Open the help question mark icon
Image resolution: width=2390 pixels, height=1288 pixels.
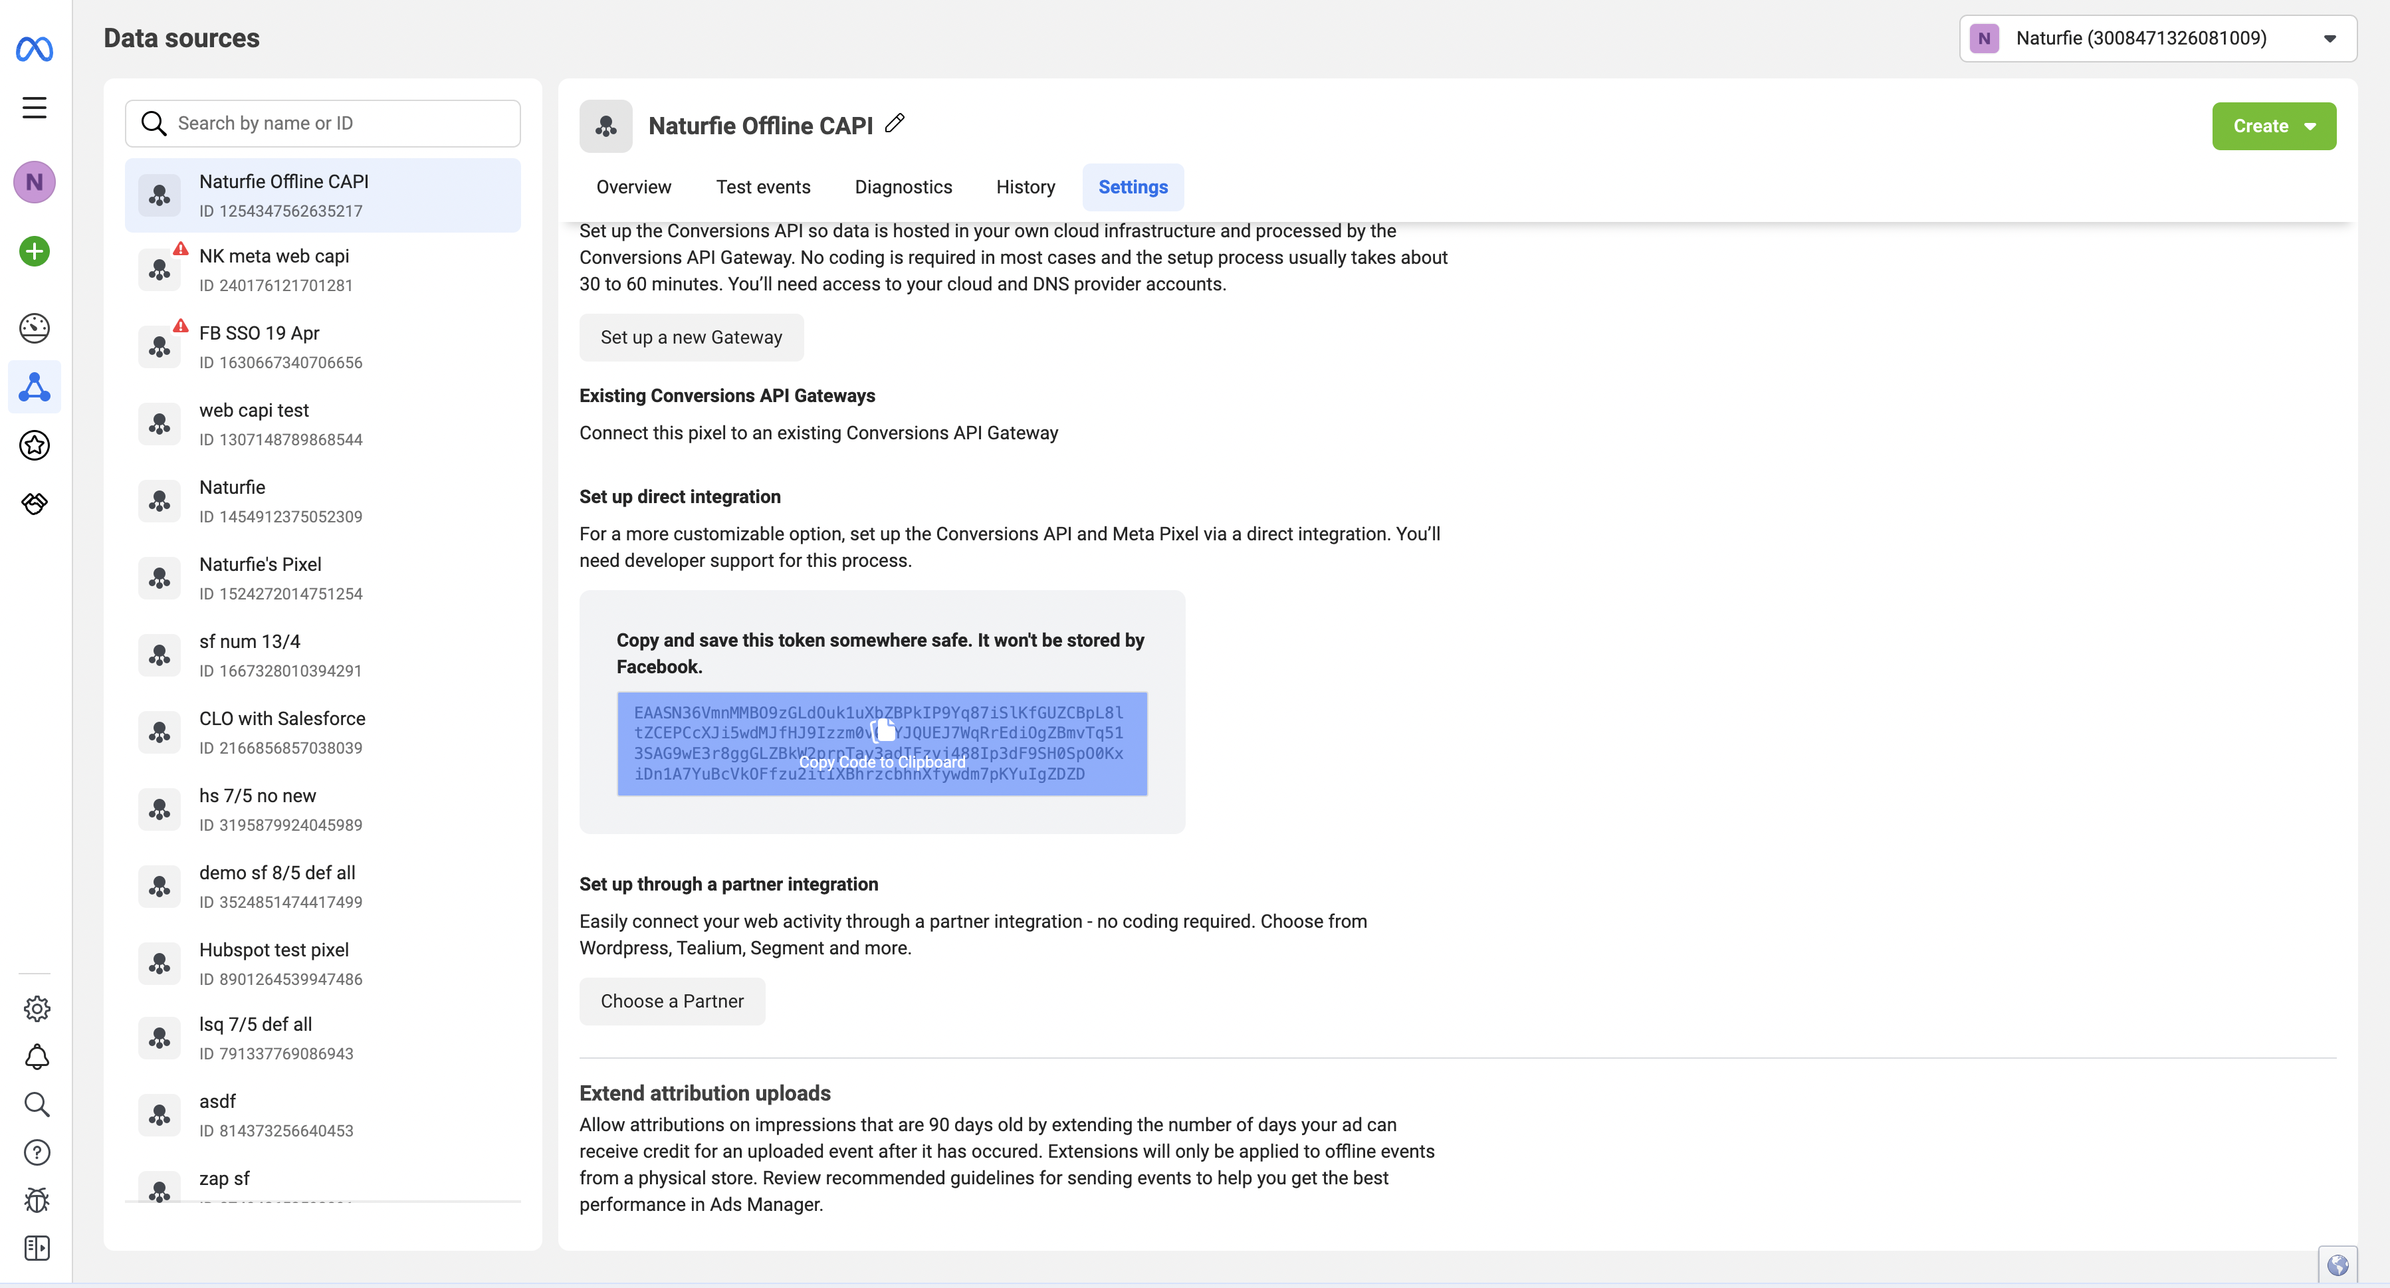click(36, 1152)
